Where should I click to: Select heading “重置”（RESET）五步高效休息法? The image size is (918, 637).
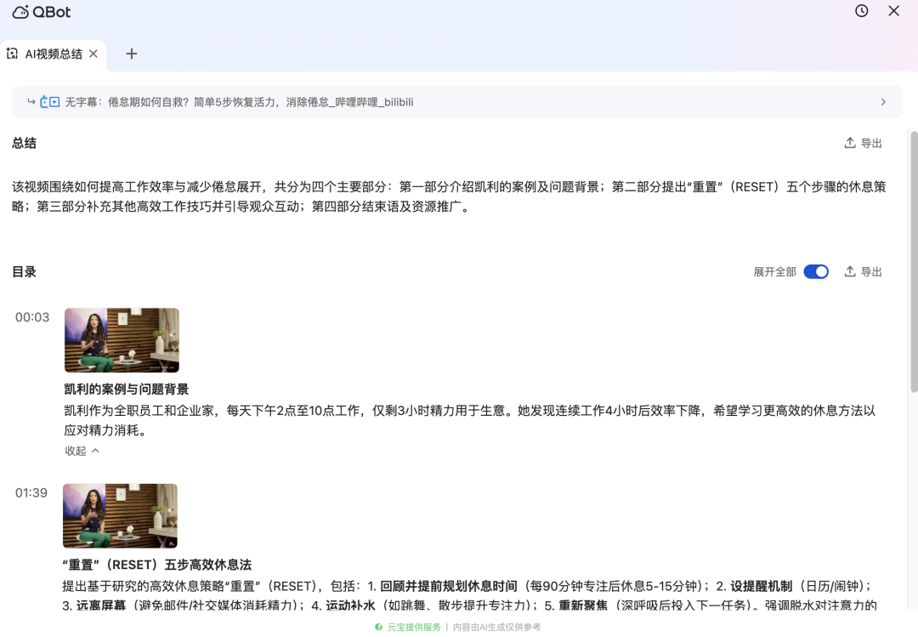tap(157, 565)
